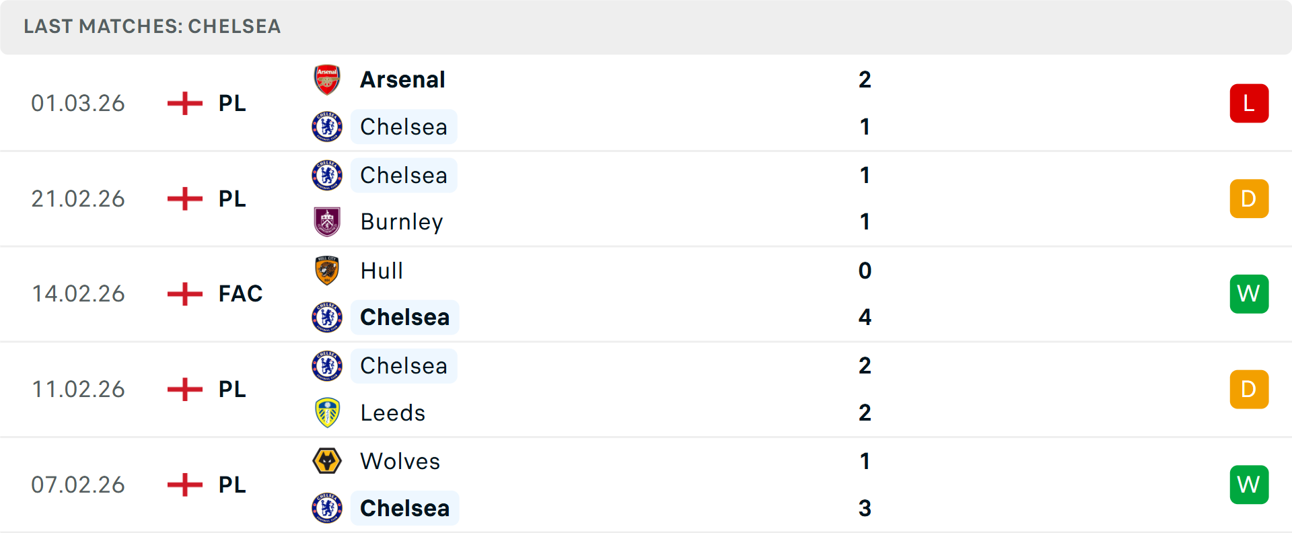Click England flag next to FAC
This screenshot has width=1292, height=533.
coord(185,294)
